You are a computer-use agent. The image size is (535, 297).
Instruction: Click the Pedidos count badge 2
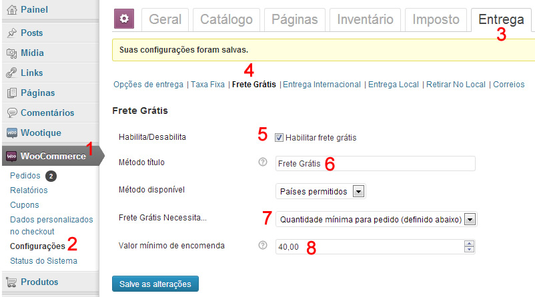pos(51,176)
